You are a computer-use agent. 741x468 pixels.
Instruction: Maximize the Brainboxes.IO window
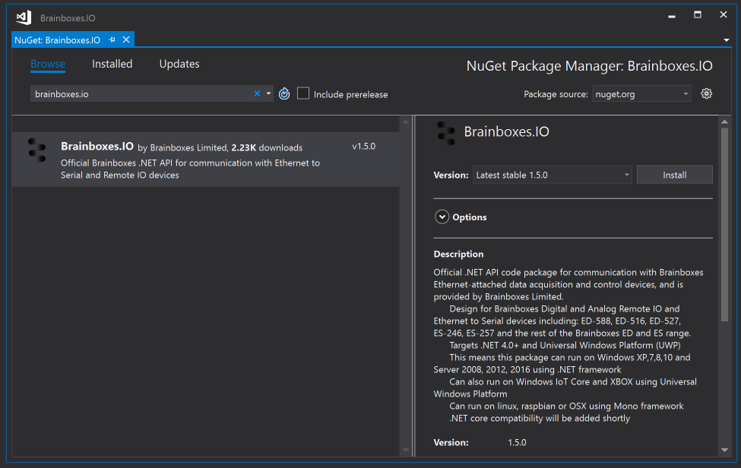(x=698, y=14)
